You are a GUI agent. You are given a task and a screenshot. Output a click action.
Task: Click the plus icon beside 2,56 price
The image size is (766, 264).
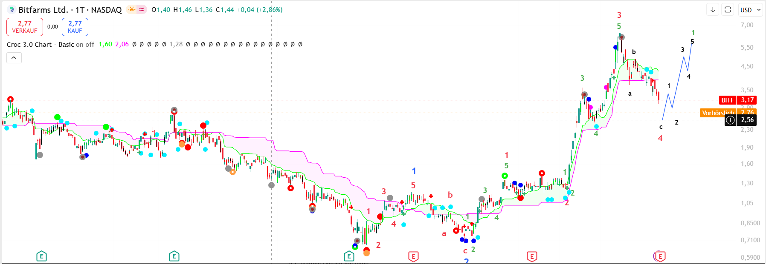point(731,120)
